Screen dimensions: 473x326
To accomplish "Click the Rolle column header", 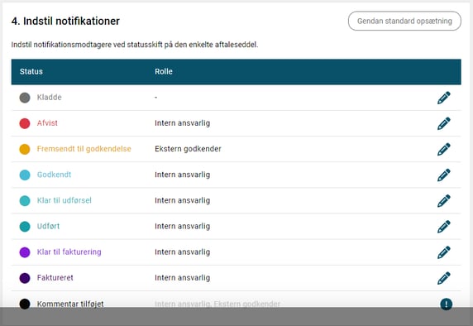I will [164, 71].
